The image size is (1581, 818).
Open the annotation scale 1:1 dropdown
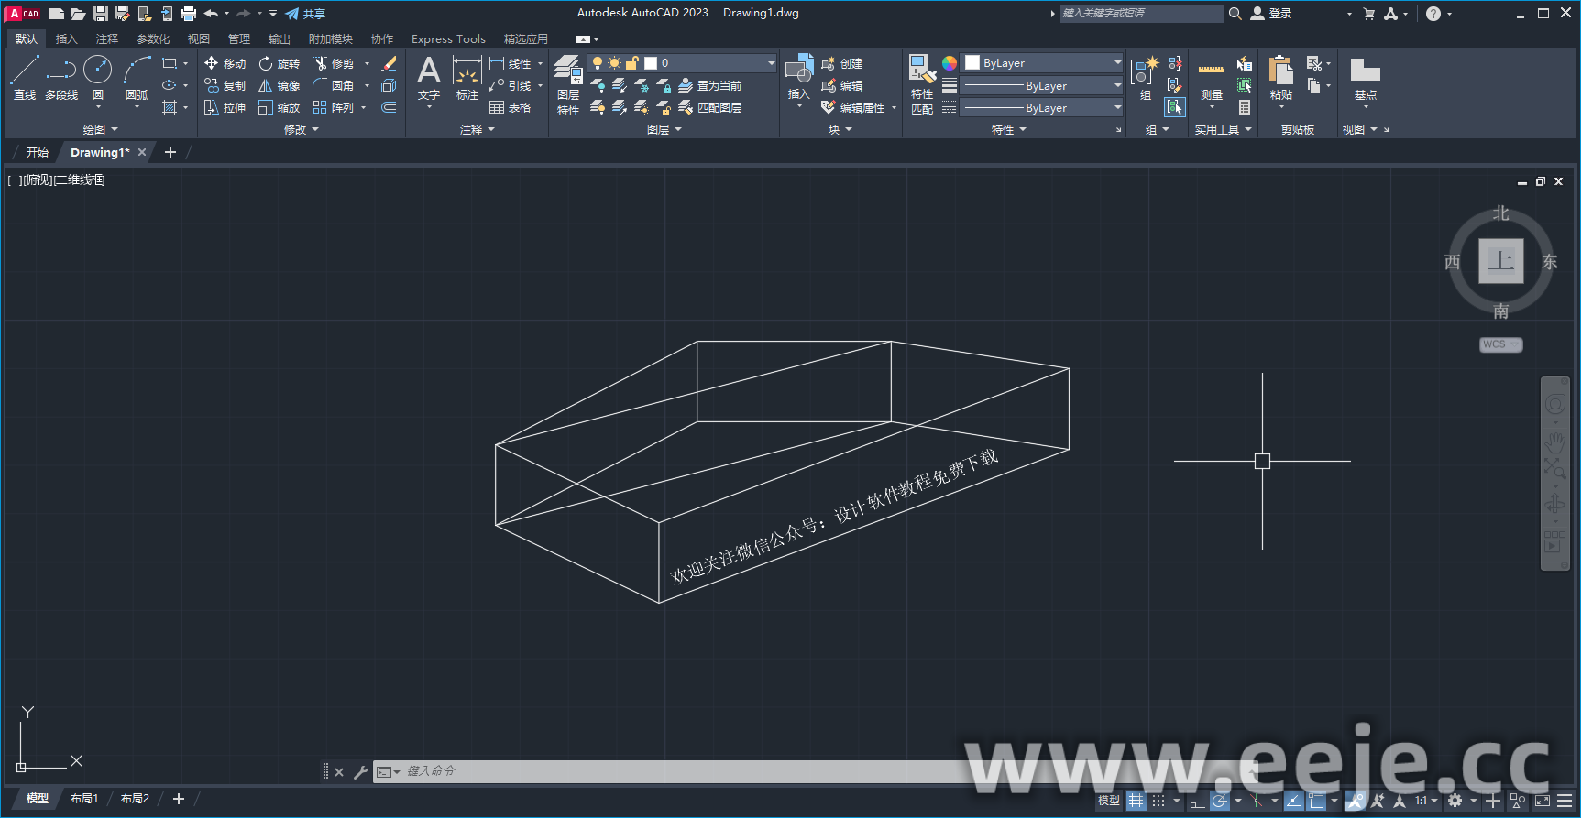(x=1425, y=801)
